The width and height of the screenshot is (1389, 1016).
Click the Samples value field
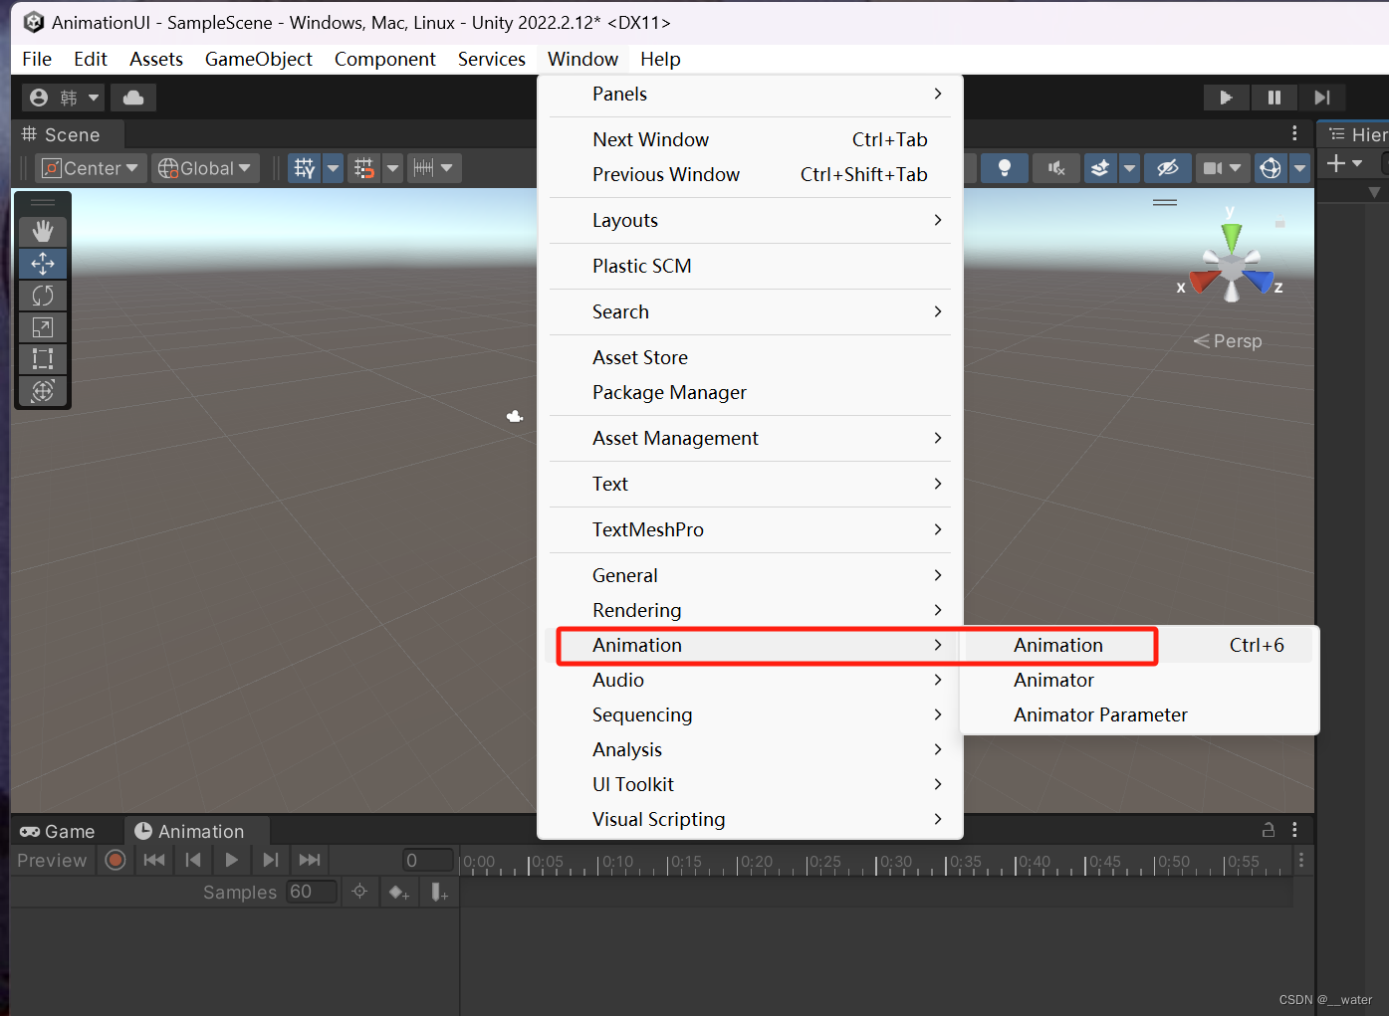point(312,892)
